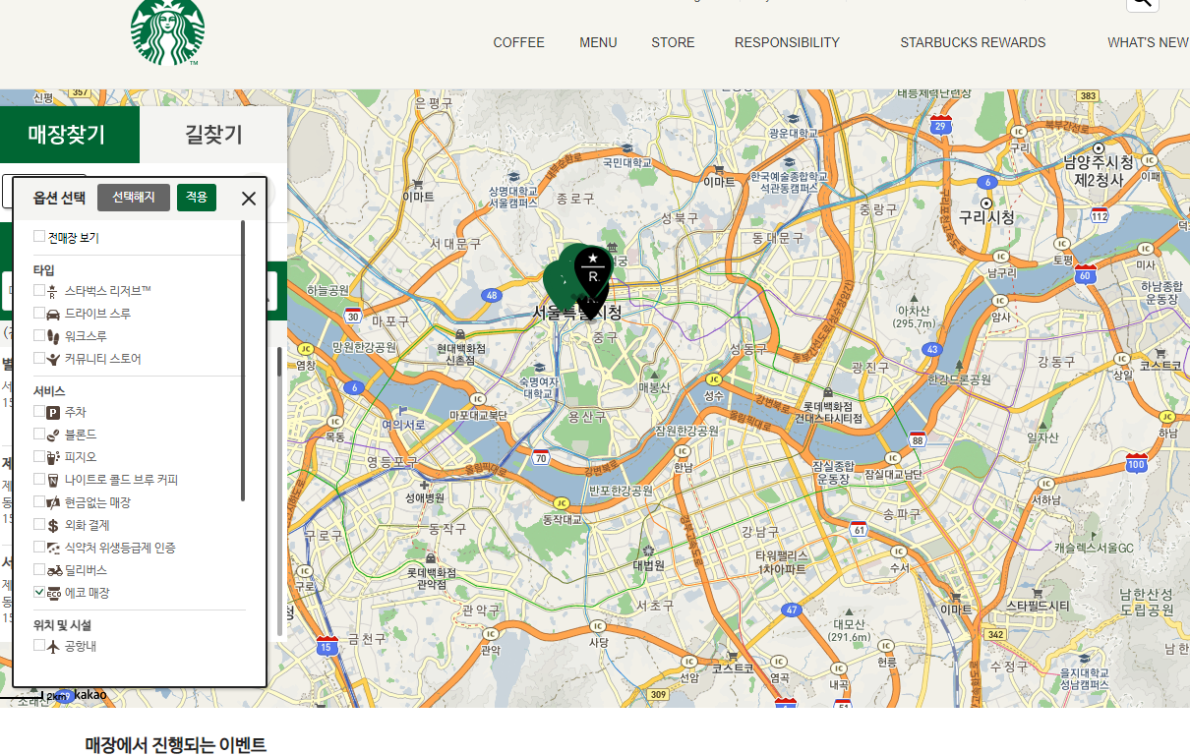The height and width of the screenshot is (755, 1190).
Task: Click the Reserve star icon beside 스타벅스 리저브
Action: tap(53, 291)
